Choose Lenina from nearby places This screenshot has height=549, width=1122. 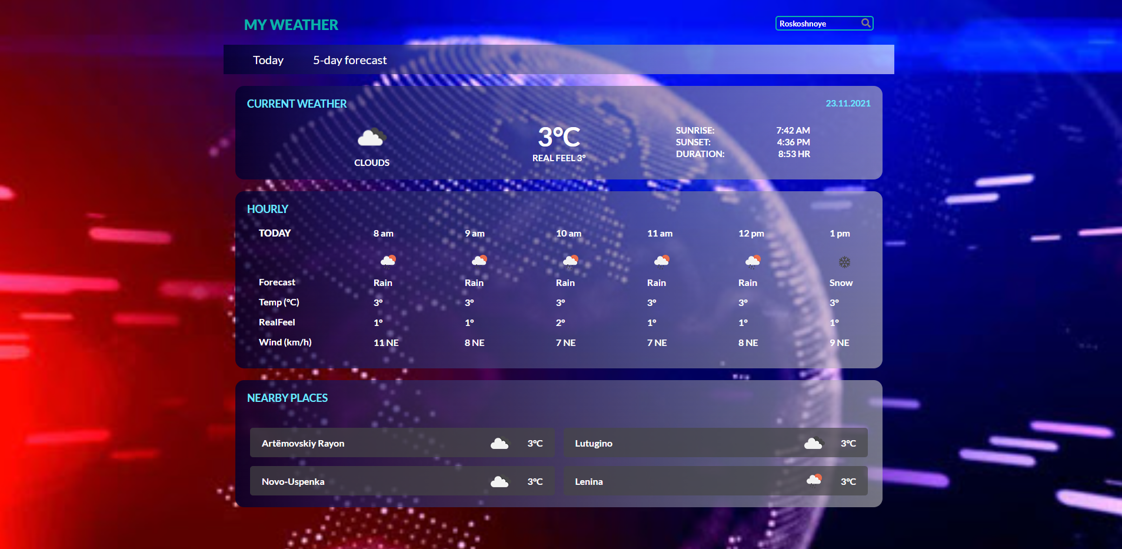point(589,481)
